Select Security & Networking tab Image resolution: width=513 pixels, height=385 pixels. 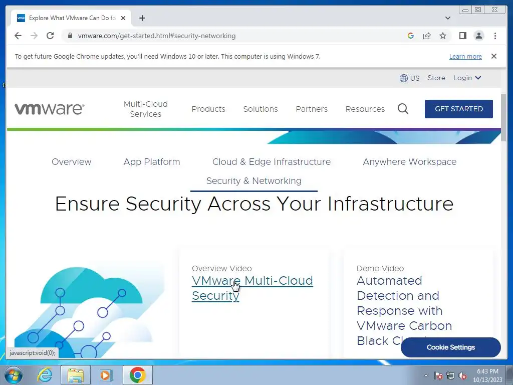pos(254,180)
